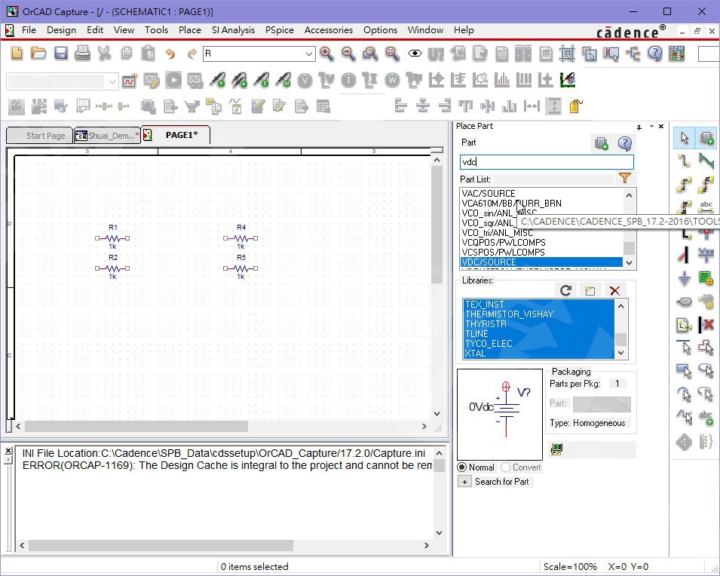Open the PSpice menu
This screenshot has width=720, height=576.
[x=279, y=30]
